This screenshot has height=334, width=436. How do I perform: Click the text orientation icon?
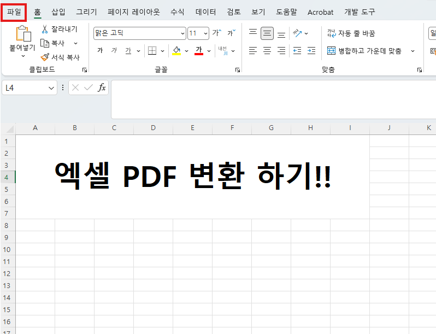297,33
